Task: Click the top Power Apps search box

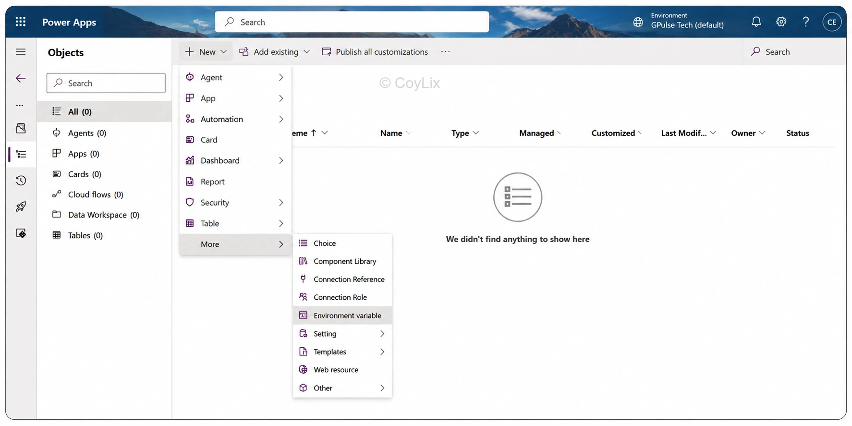Action: [x=352, y=22]
